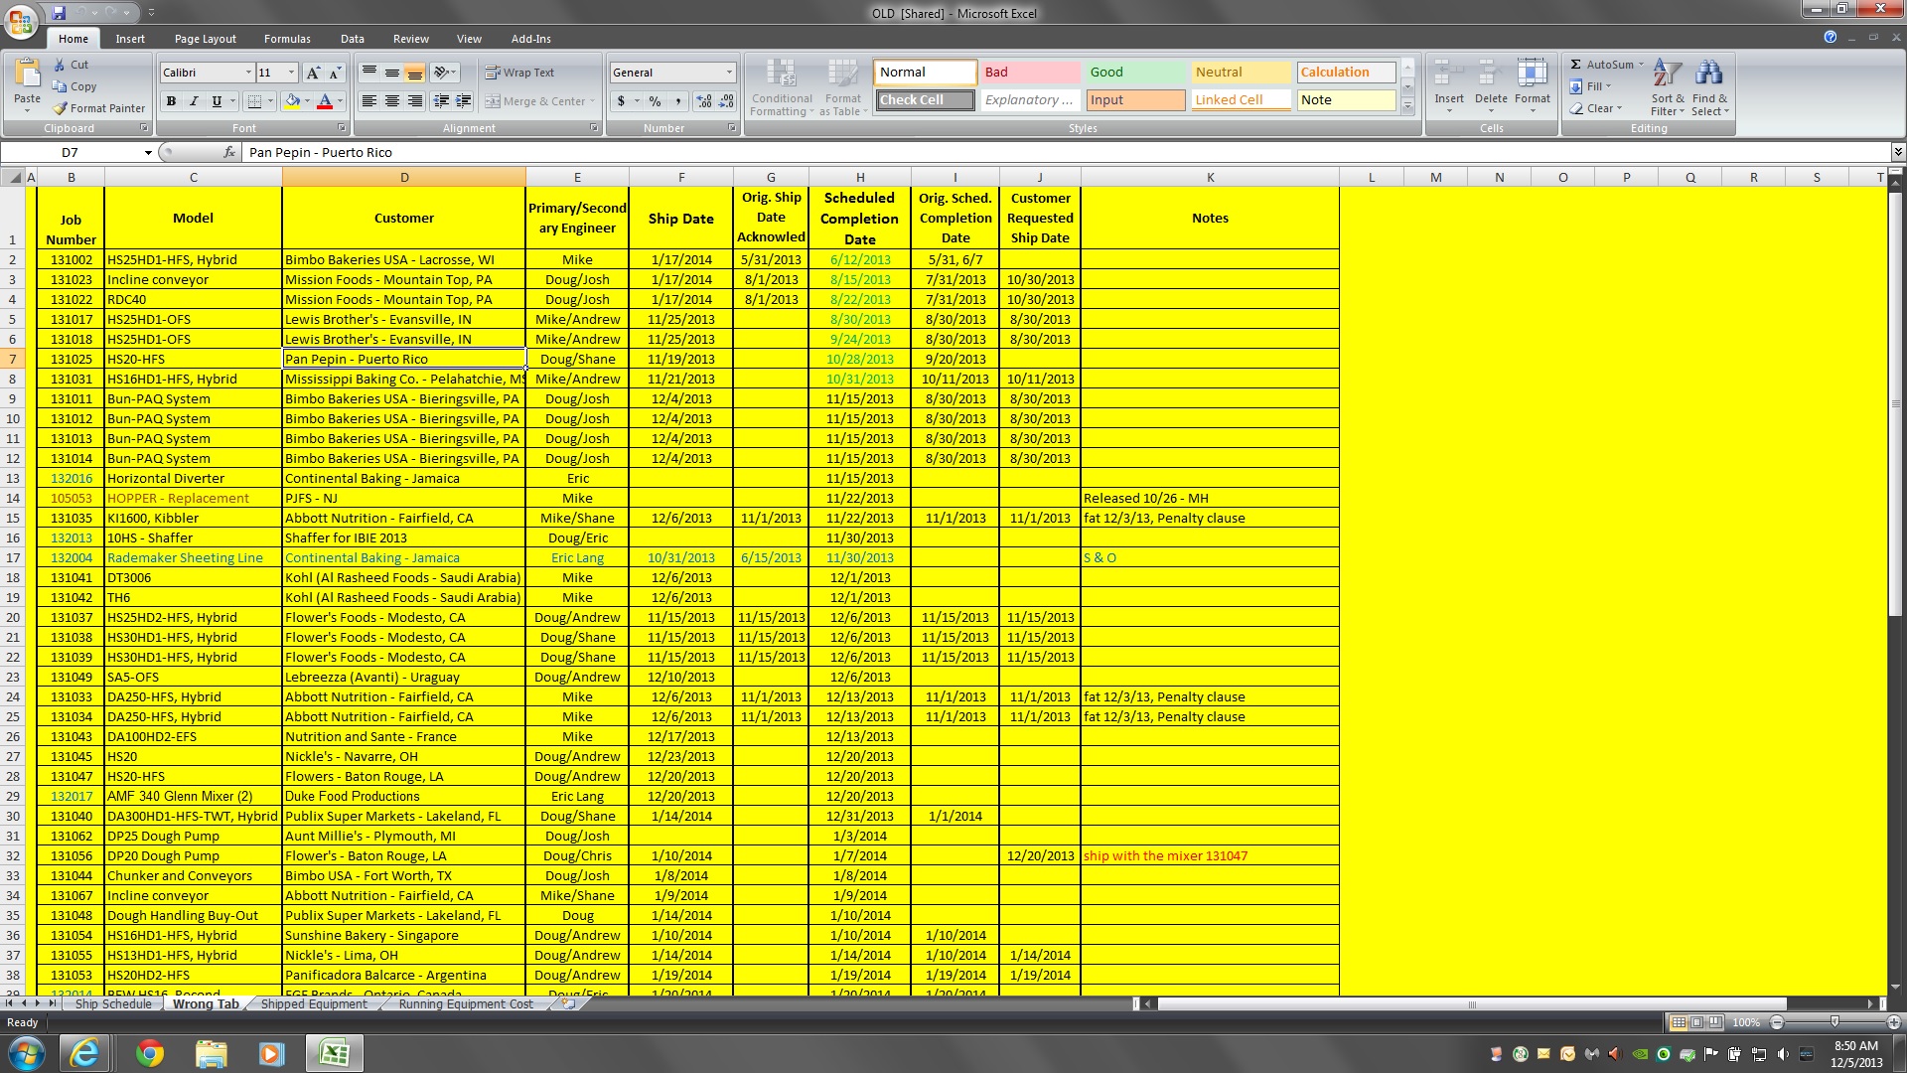Click Decrease Decimal icon
Screen dimensions: 1907x1073
726,101
